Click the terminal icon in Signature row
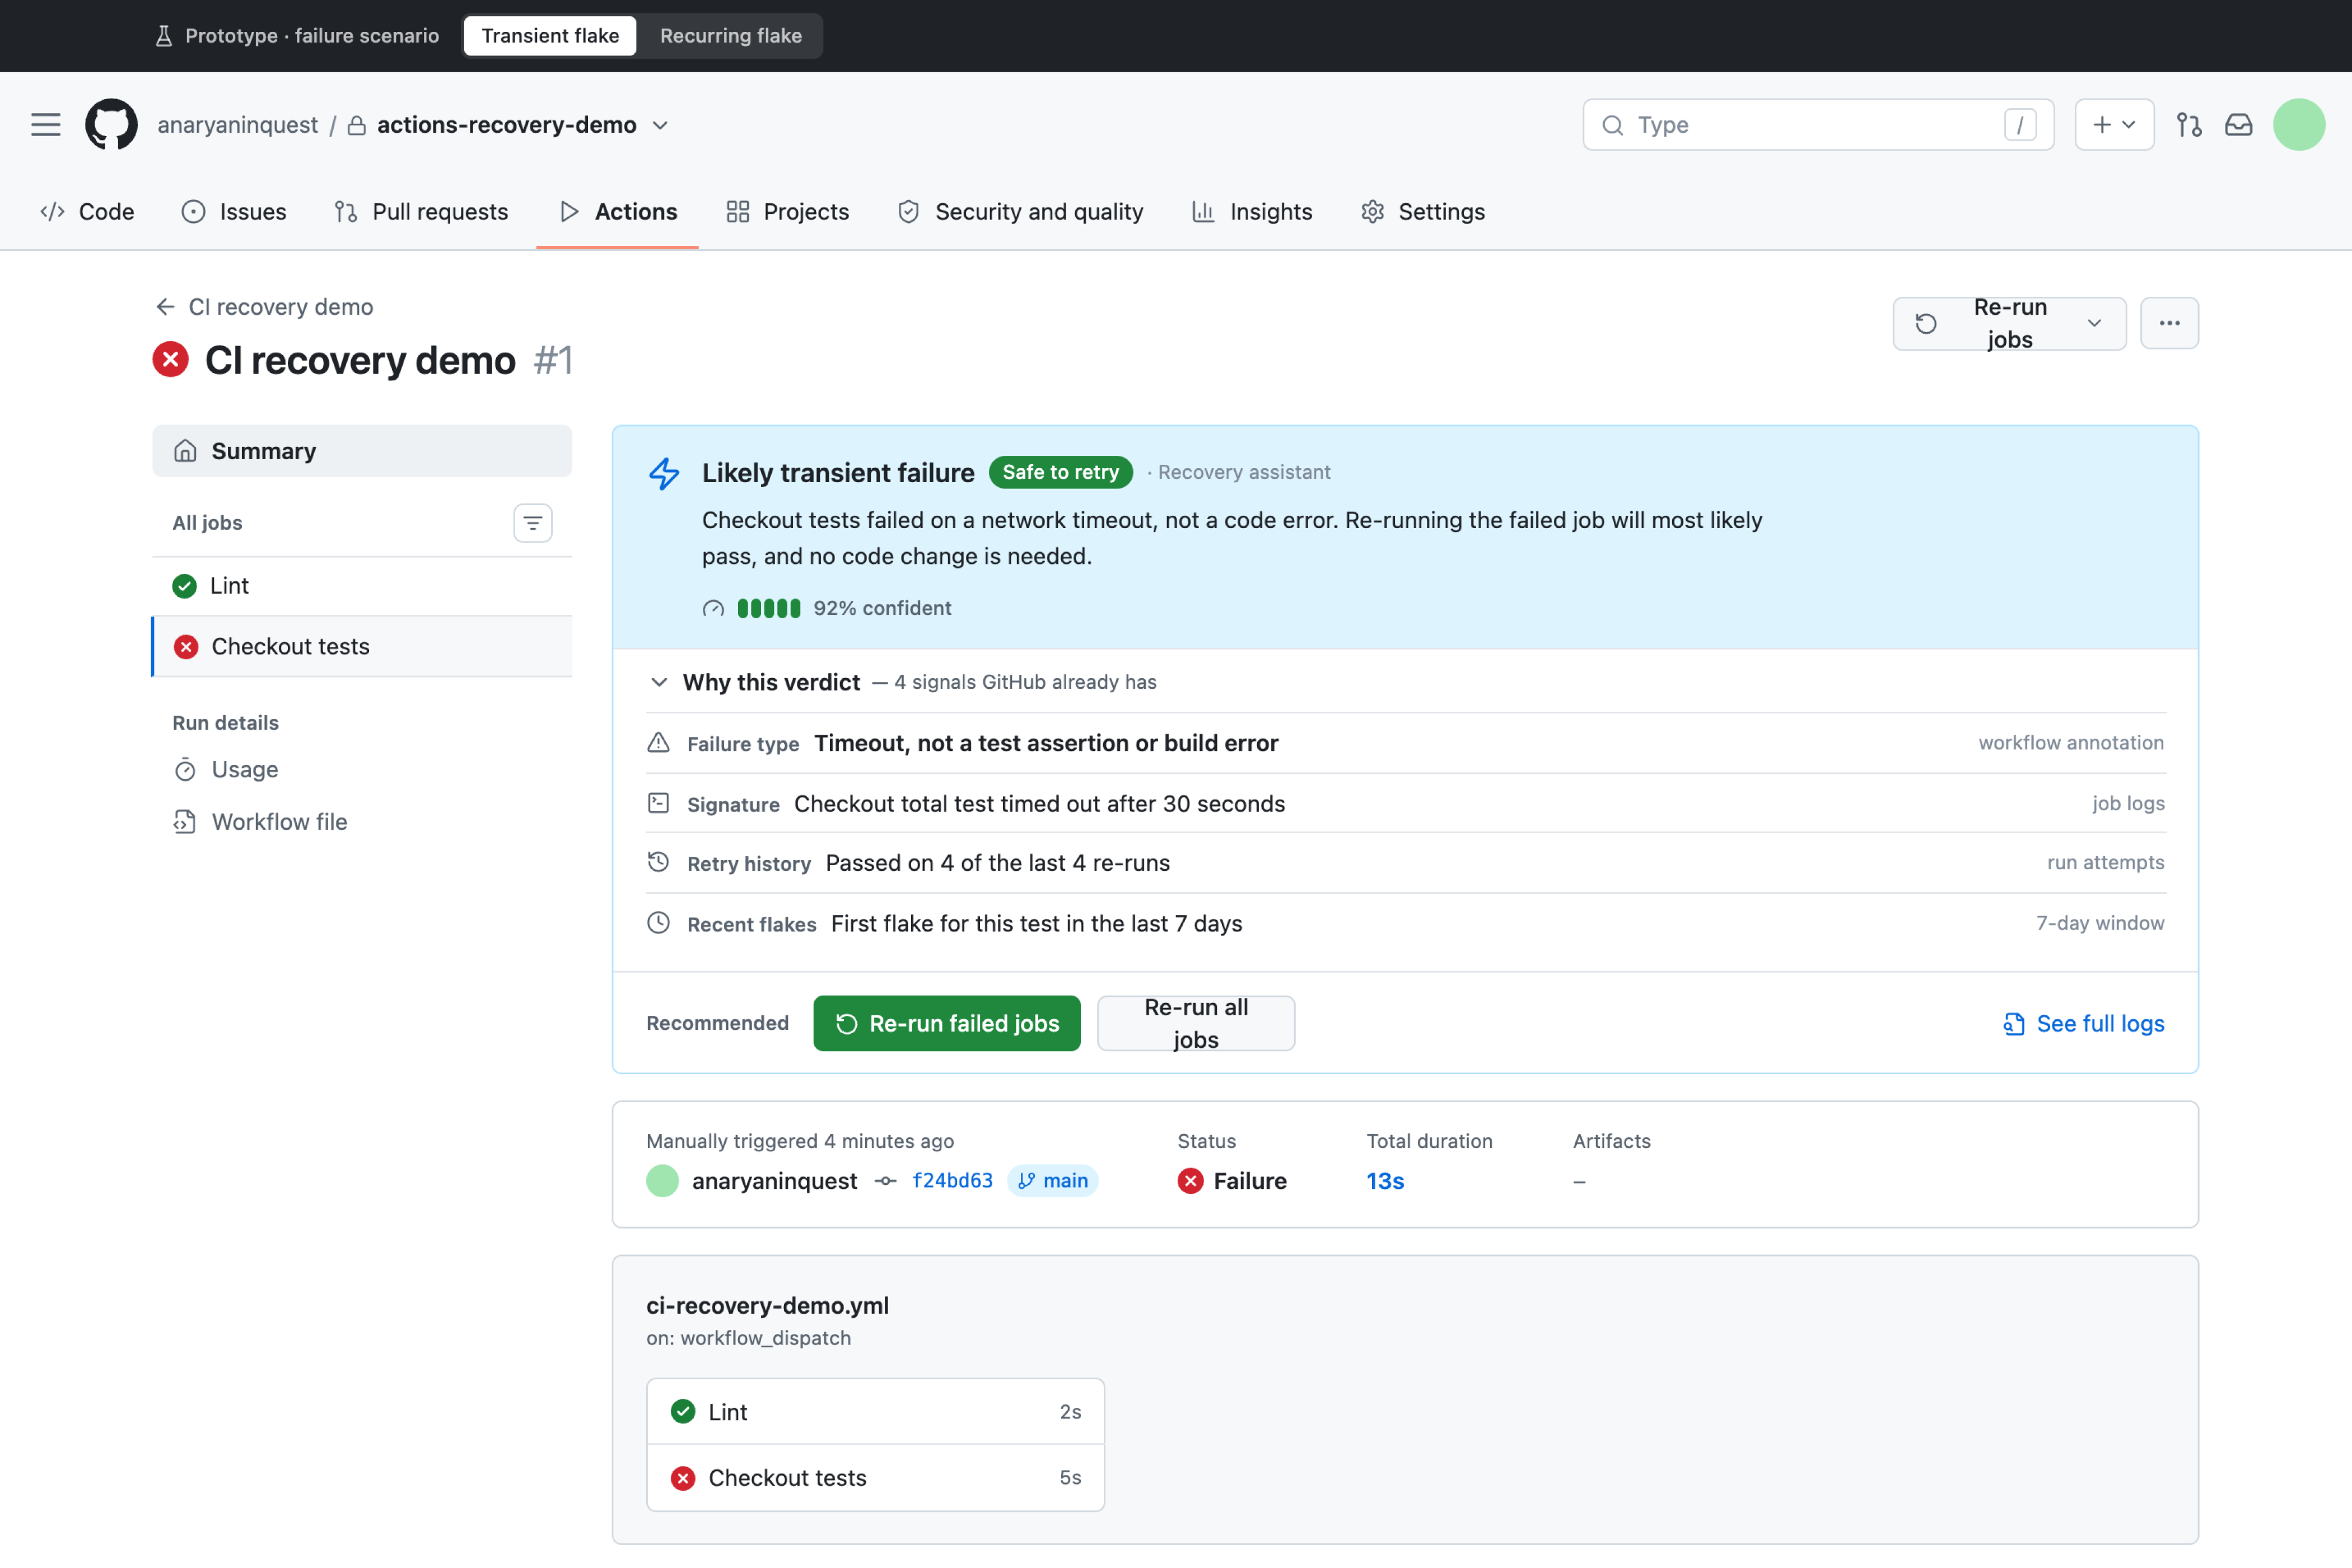This screenshot has height=1568, width=2352. pos(658,803)
